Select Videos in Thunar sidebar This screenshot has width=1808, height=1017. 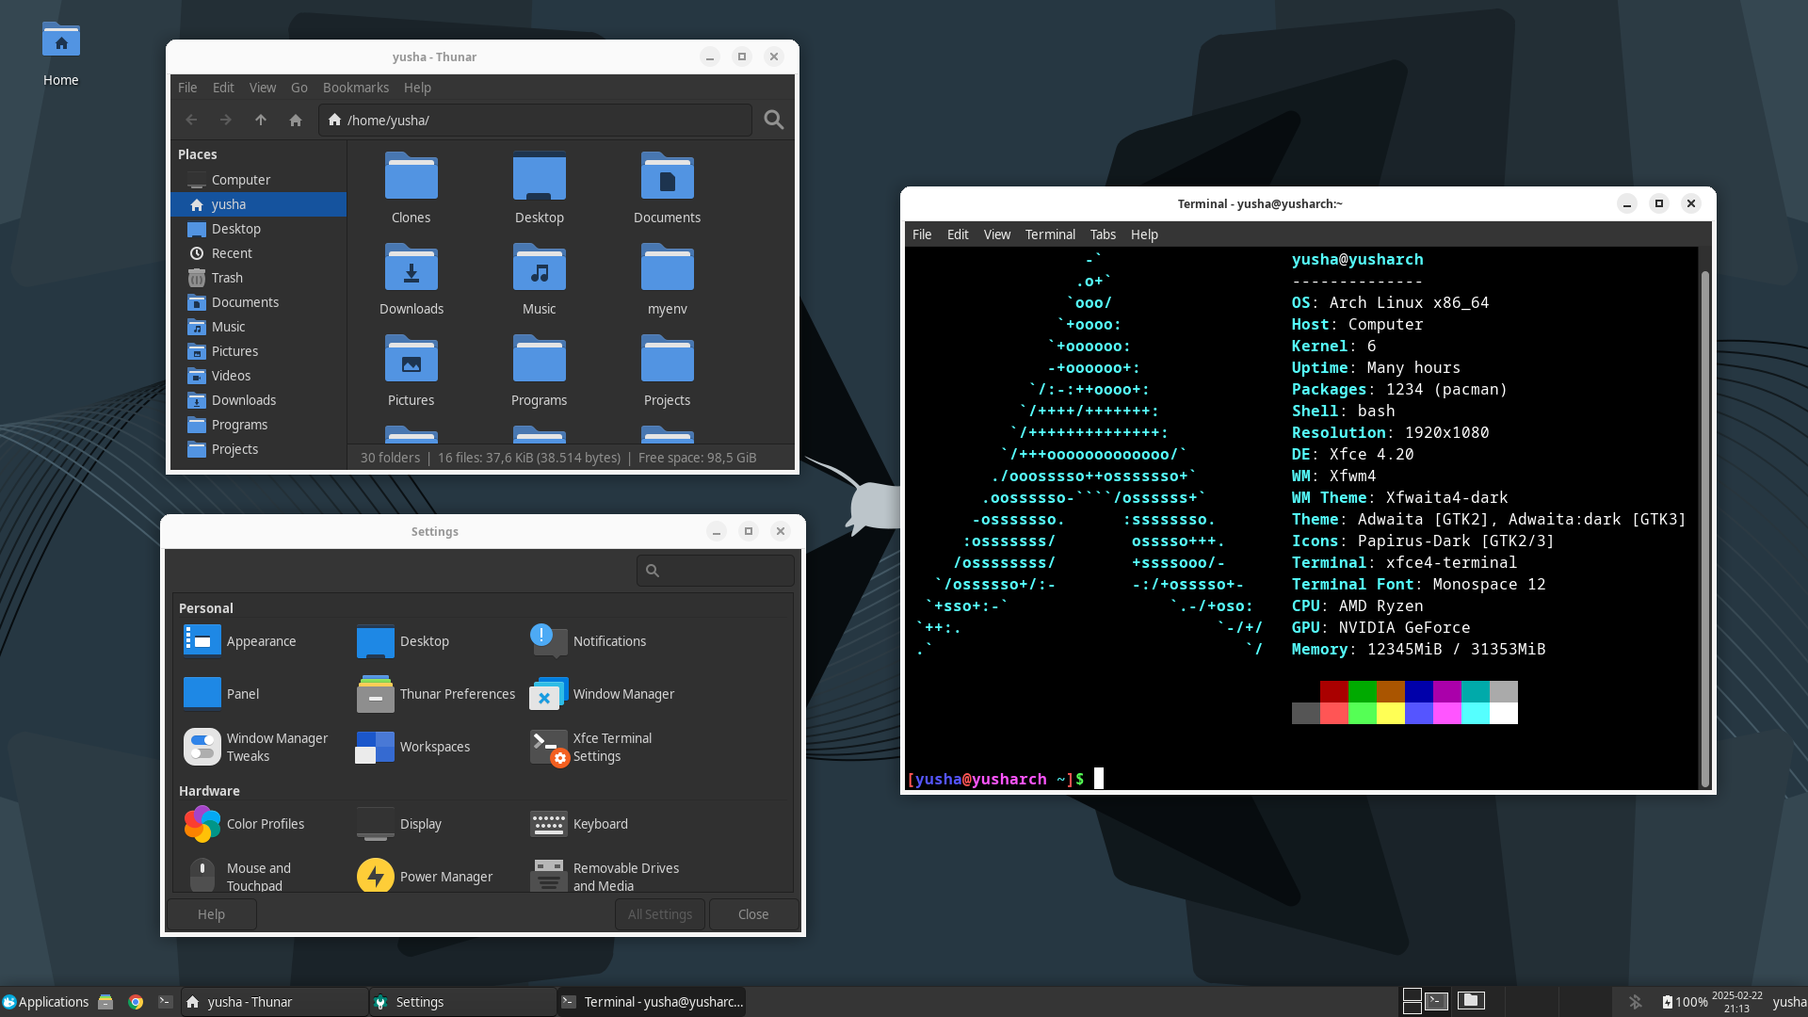pyautogui.click(x=259, y=375)
